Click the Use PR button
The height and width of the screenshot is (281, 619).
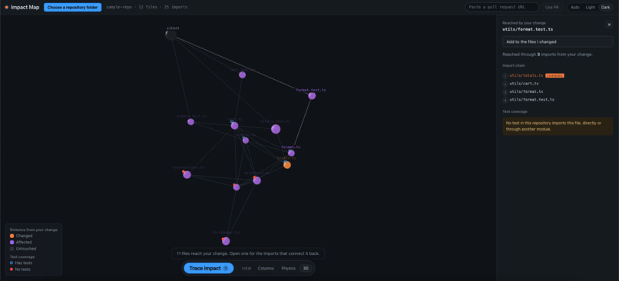552,7
